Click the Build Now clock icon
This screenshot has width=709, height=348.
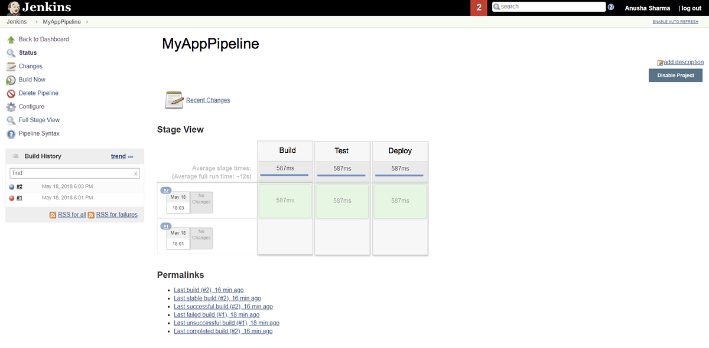click(11, 80)
